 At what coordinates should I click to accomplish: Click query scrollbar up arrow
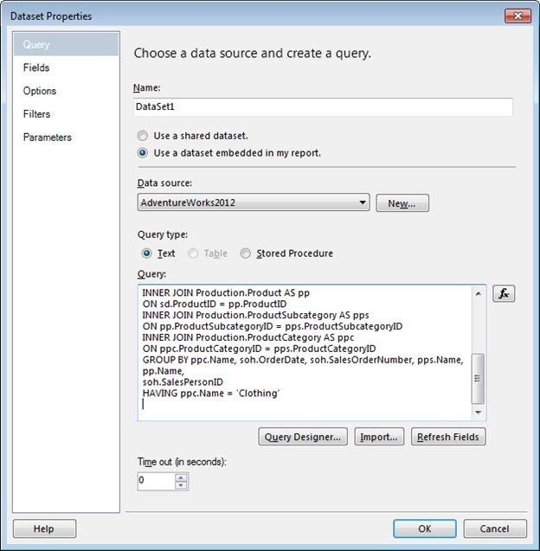pyautogui.click(x=478, y=293)
